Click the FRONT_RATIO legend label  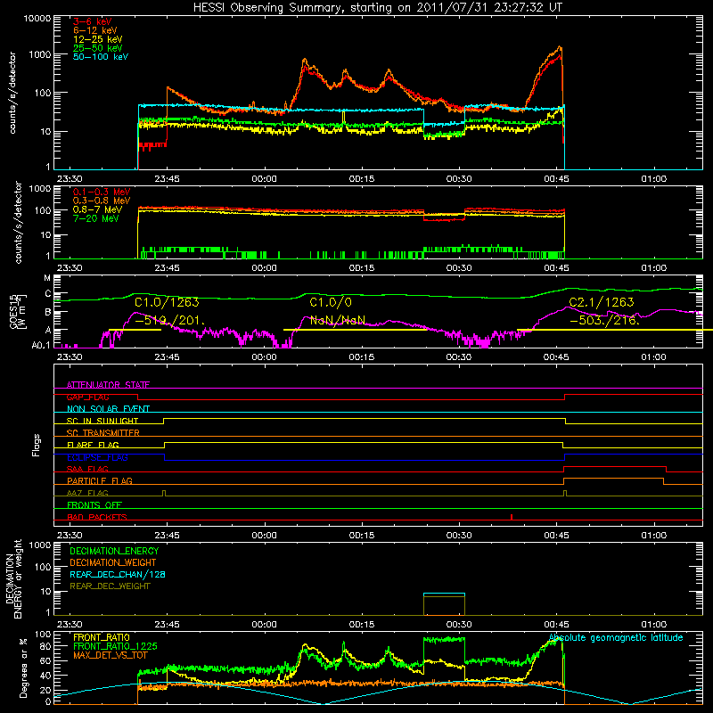click(x=102, y=637)
